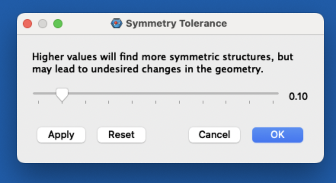Image resolution: width=336 pixels, height=183 pixels.
Task: Click the slider track left of the handle
Action: pyautogui.click(x=44, y=93)
